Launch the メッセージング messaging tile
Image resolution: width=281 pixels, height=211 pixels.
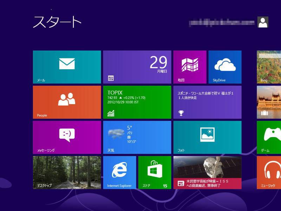67,137
